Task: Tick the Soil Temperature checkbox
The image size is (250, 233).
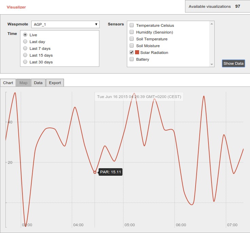Action: pyautogui.click(x=132, y=39)
